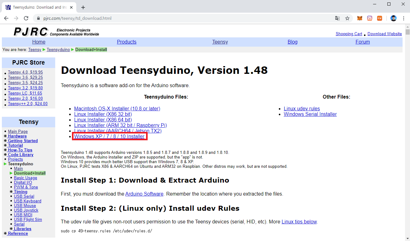410x241 pixels.
Task: Expand the Tutorial section
Action: [x=5, y=146]
